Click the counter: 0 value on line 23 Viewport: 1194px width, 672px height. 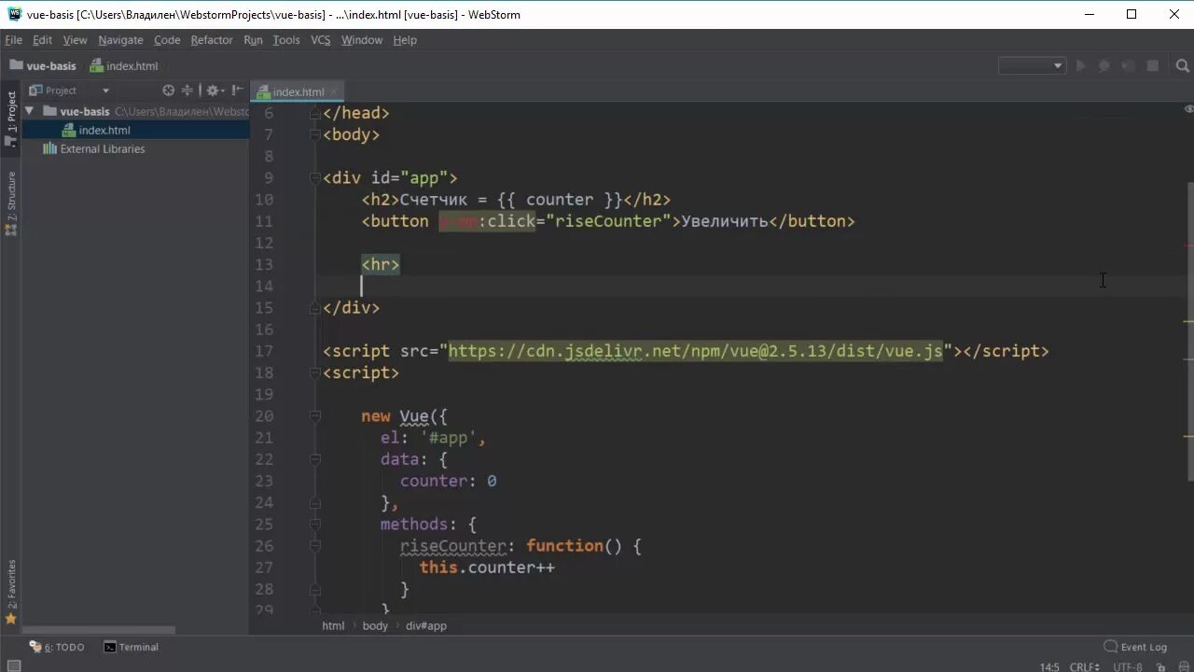448,481
